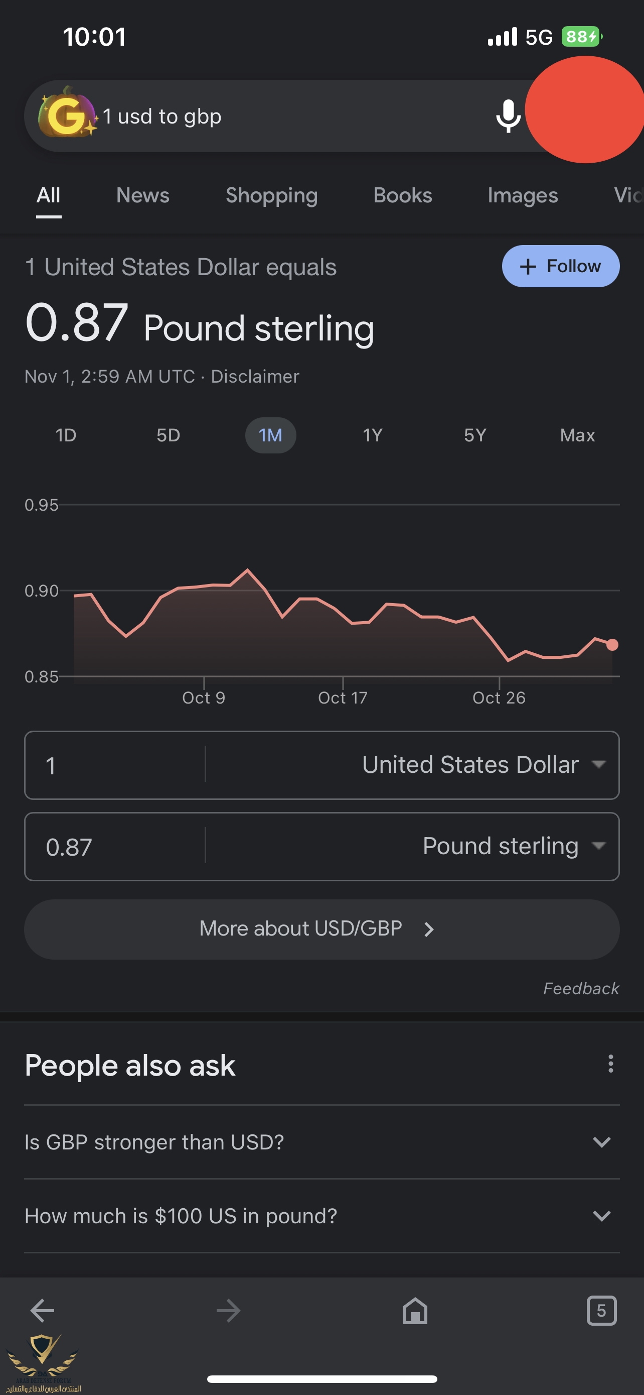Screen dimensions: 644x1395
Task: Select the 1Y chart range
Action: coord(373,435)
